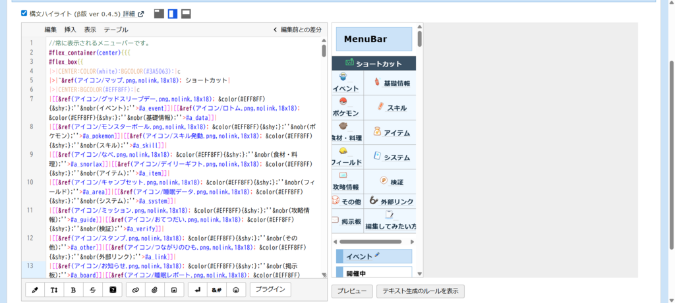Open the 編集 menu
The image size is (675, 303).
[51, 30]
